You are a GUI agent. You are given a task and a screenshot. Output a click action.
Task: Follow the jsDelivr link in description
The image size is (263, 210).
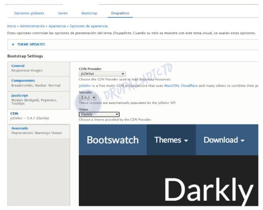[85, 86]
